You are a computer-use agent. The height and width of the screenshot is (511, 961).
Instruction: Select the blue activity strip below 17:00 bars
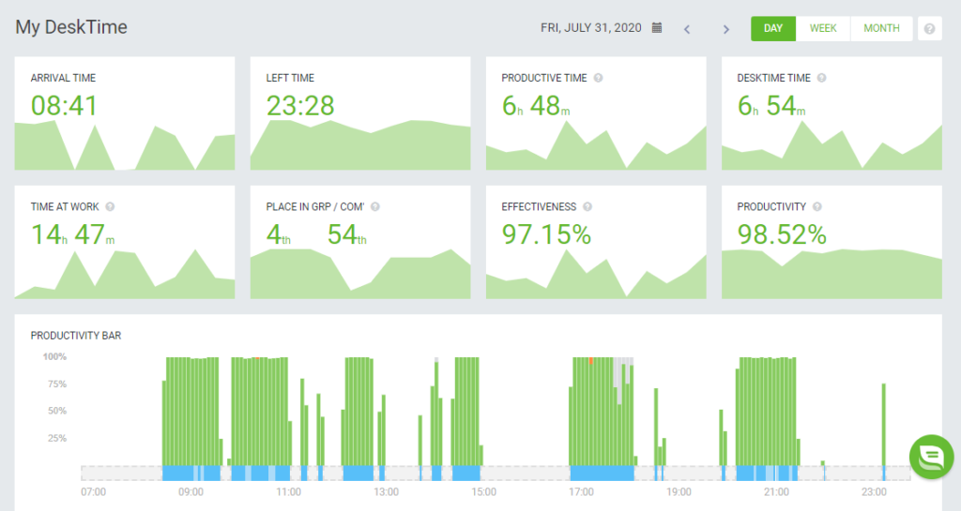click(602, 473)
